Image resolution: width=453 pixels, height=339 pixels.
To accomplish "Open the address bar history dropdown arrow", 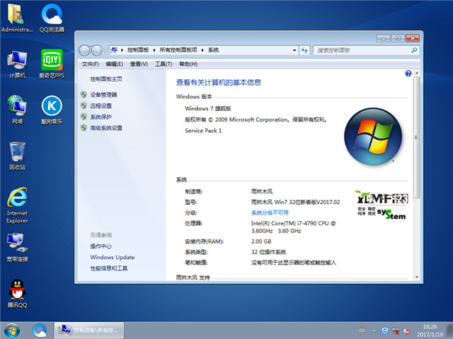I will 294,50.
